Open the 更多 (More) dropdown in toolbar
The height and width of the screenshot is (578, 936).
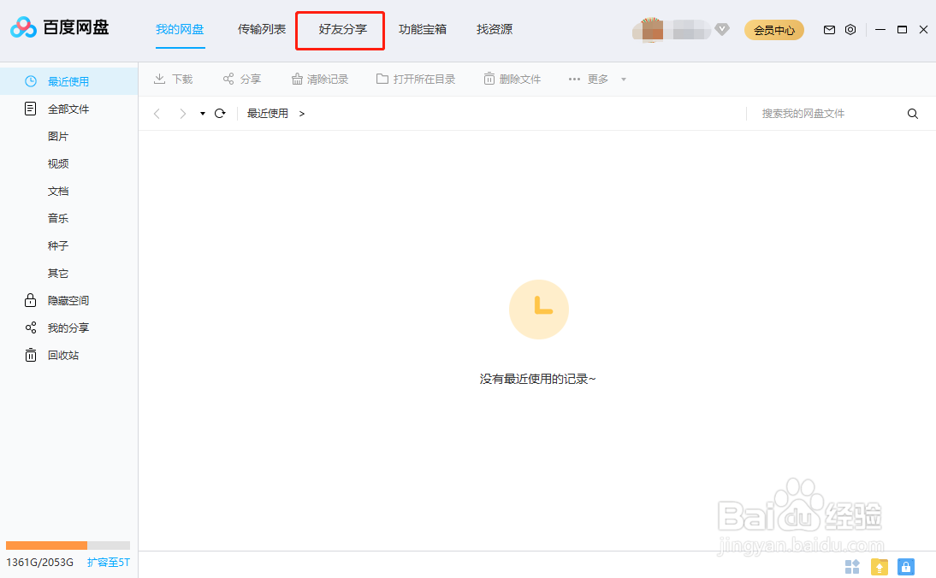click(x=596, y=79)
